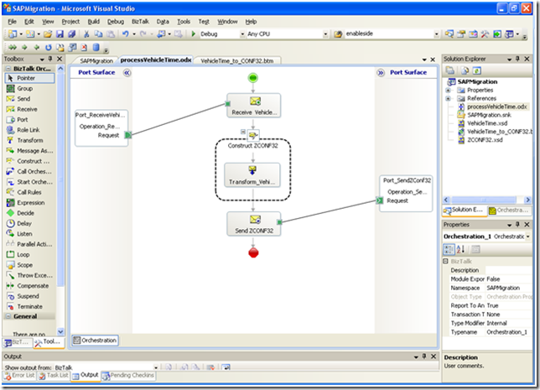Screen dimensions: 540x390
Task: Click the red end shape of orchestration
Action: click(x=253, y=252)
